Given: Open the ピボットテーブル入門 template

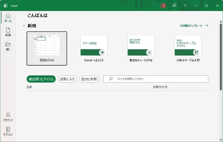Looking at the screenshot, I should tap(188, 49).
